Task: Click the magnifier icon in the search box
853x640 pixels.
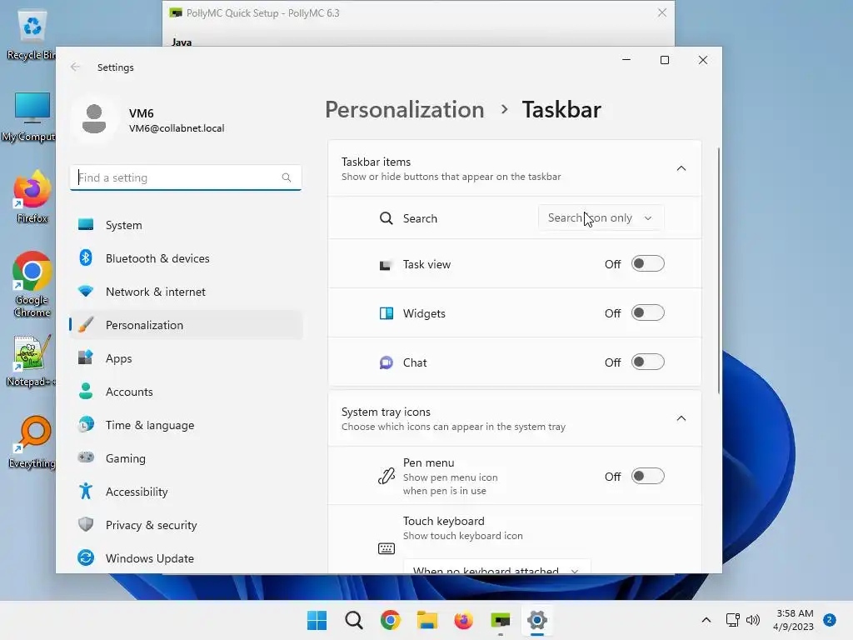Action: point(287,177)
